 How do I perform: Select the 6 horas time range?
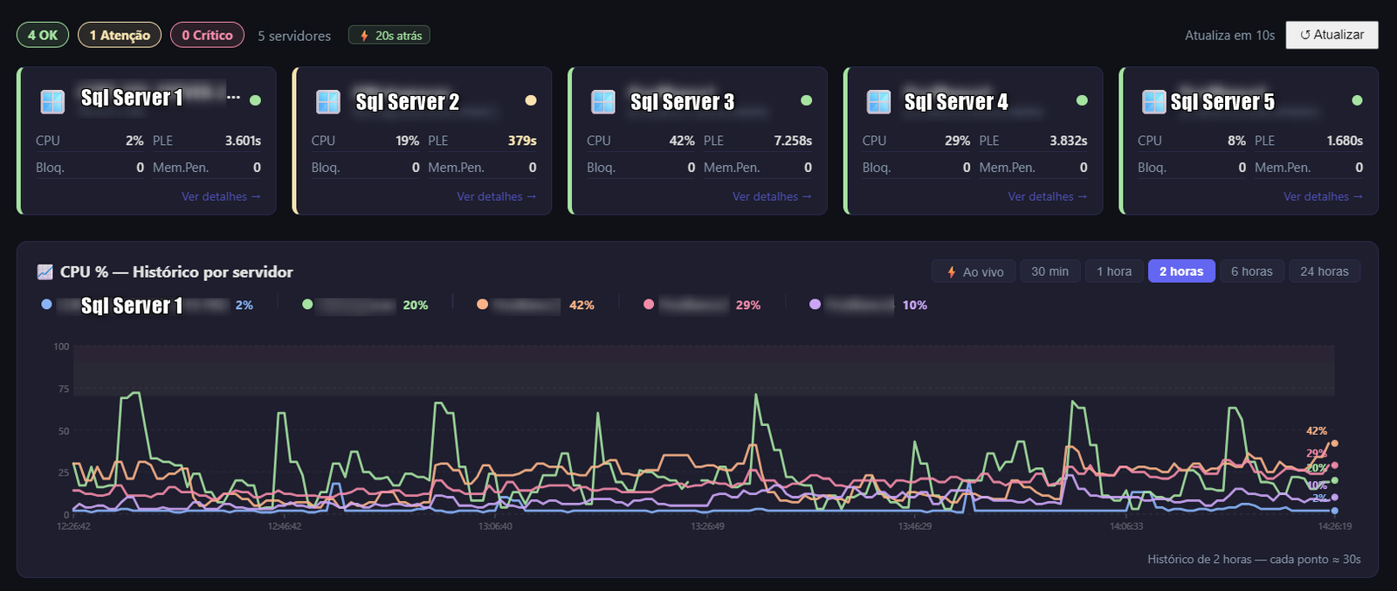1251,271
